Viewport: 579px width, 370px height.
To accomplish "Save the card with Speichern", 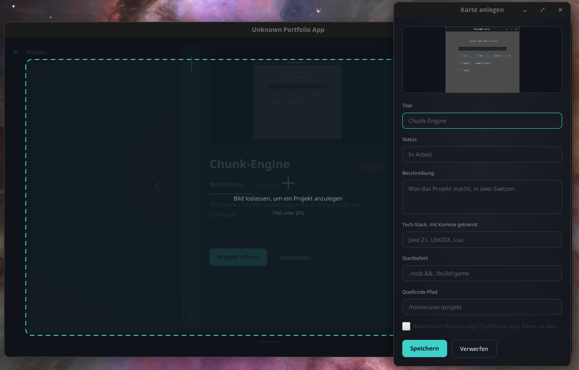I will pos(424,349).
